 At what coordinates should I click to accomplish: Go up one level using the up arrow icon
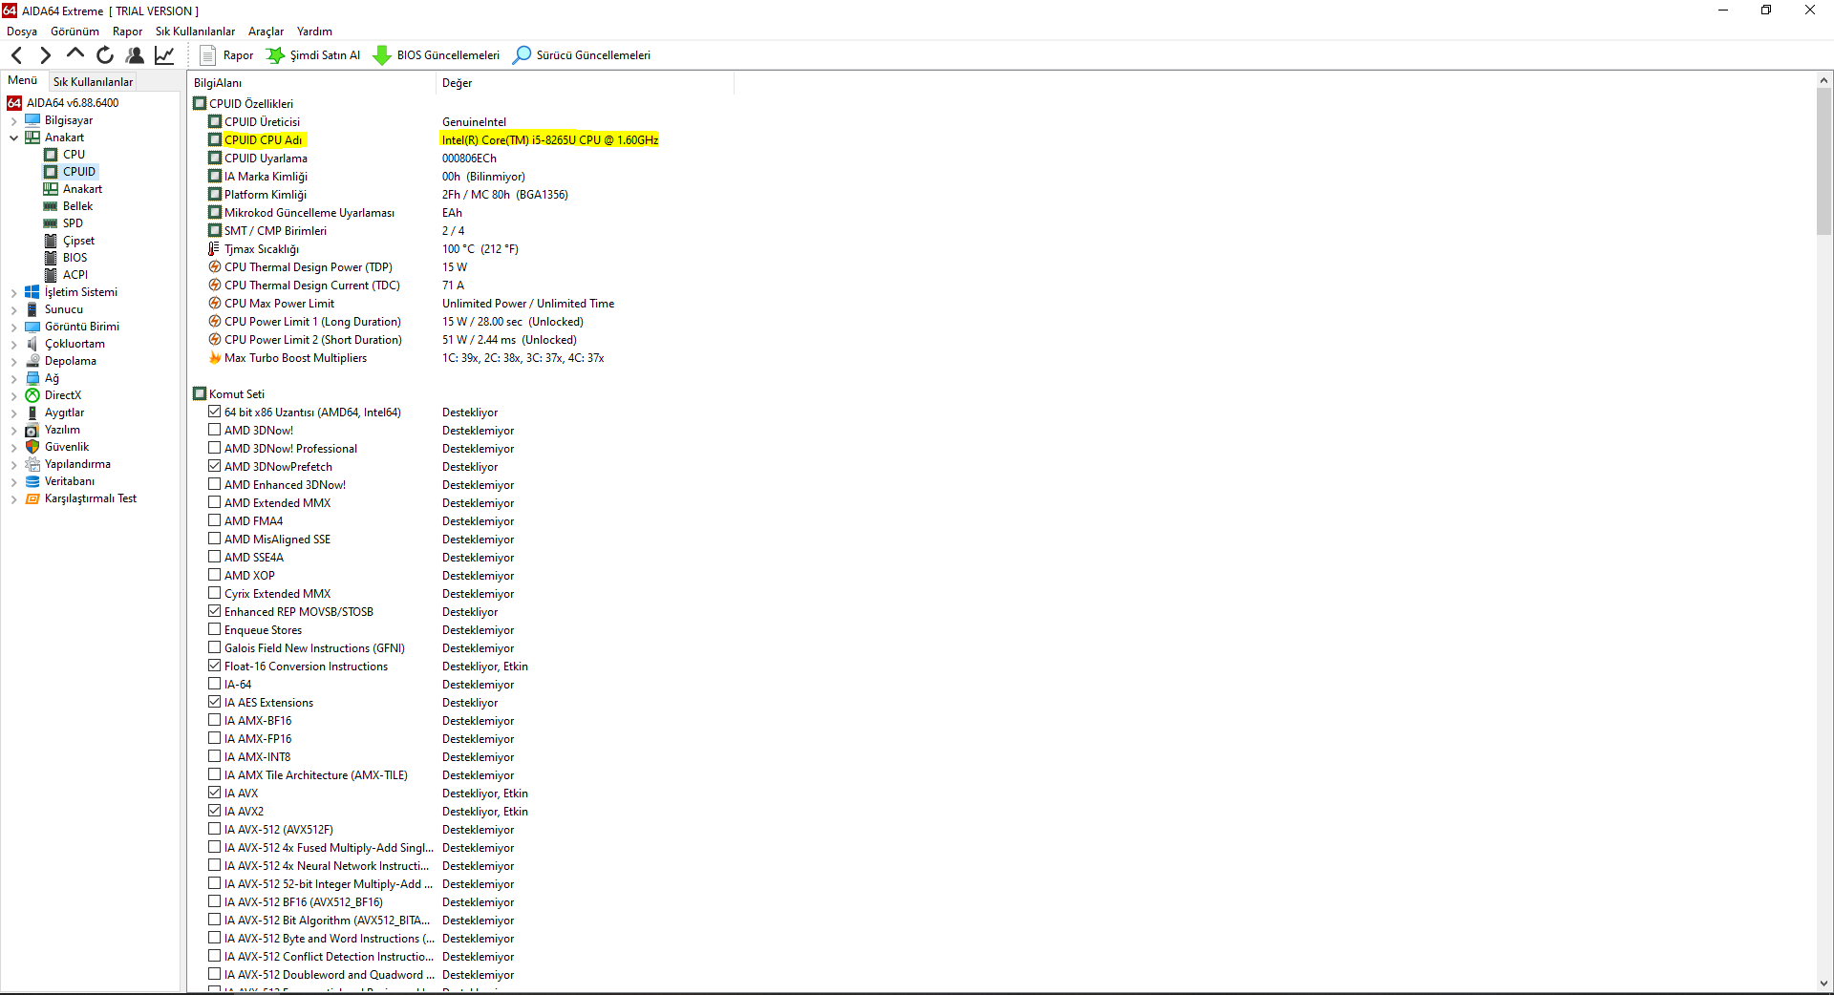[x=75, y=54]
